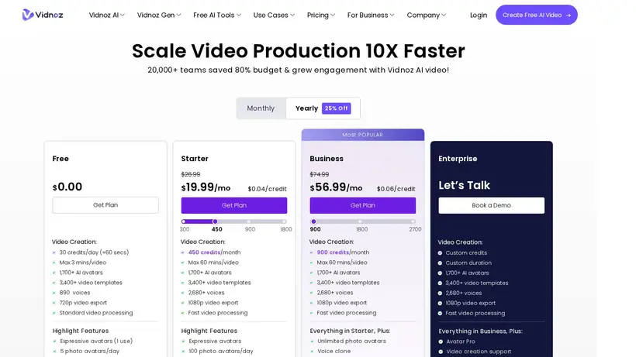636x357 pixels.
Task: Click checkmark beside 'Expressive avatars (1 use)'
Action: click(x=55, y=342)
